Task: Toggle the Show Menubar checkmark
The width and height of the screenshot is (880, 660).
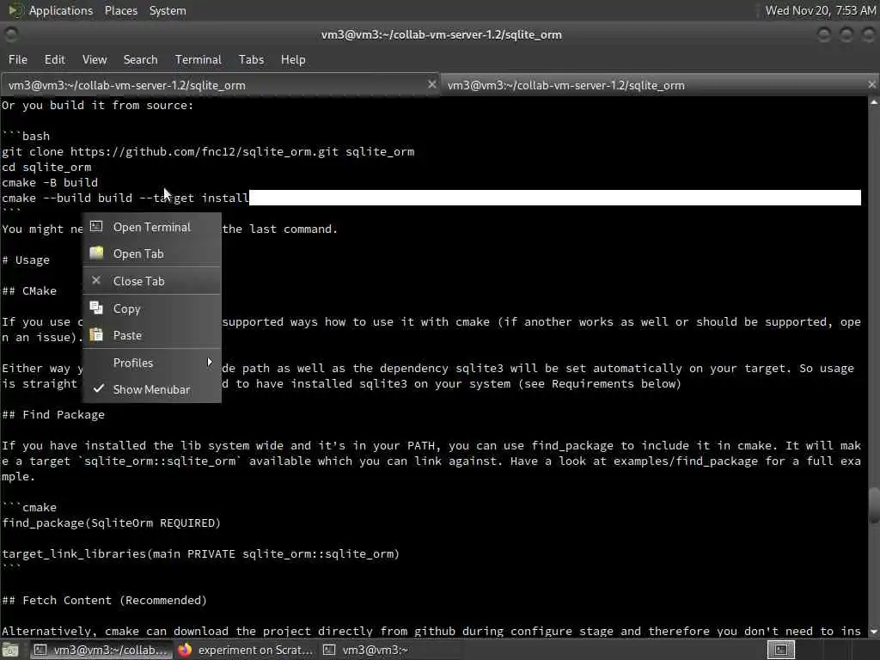Action: click(99, 388)
